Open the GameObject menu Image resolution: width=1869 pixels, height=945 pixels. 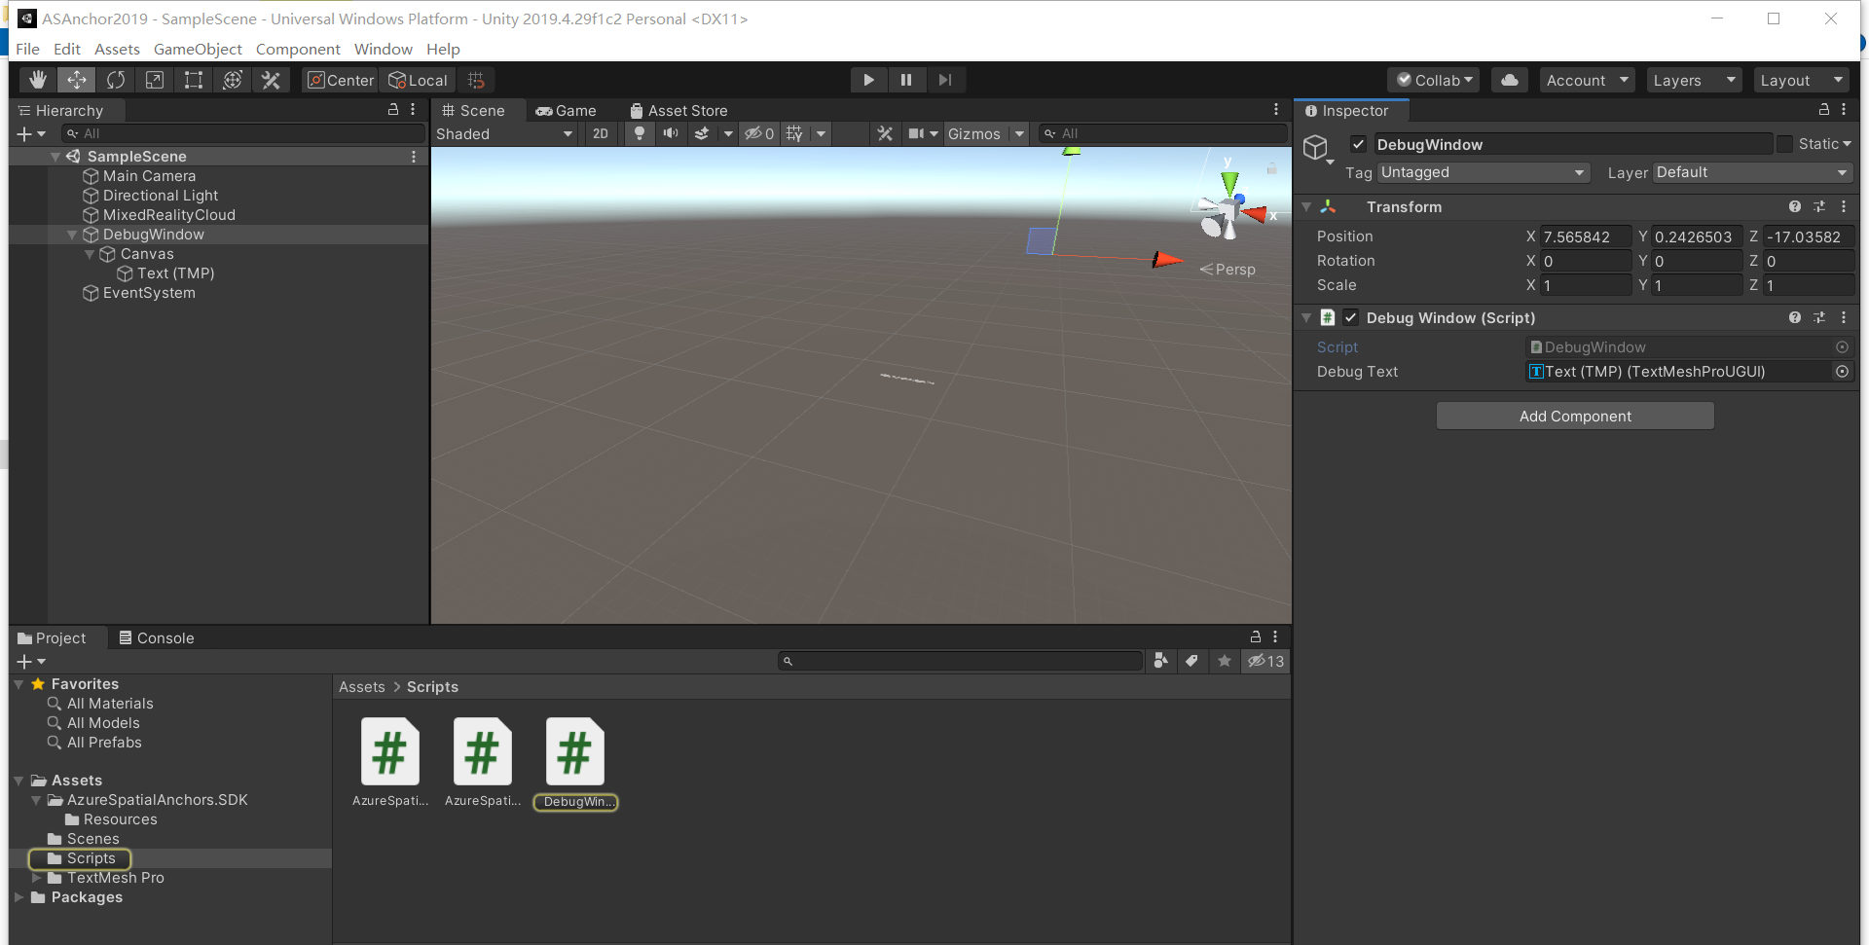198,49
